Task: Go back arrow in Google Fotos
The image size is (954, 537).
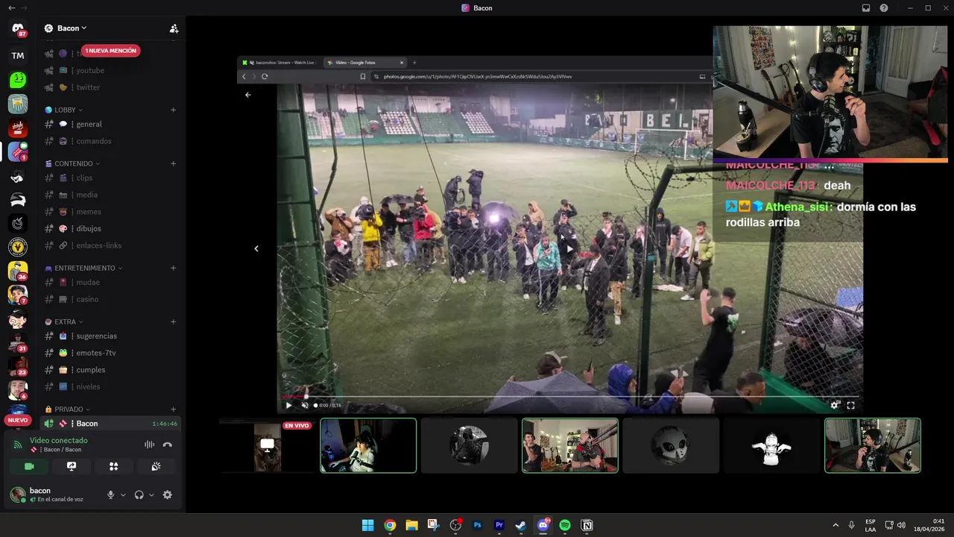Action: tap(248, 95)
